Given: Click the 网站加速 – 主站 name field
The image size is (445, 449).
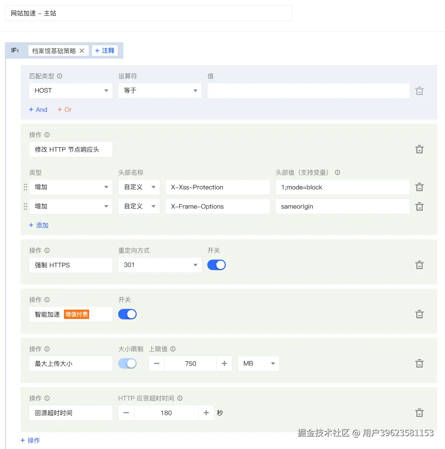Looking at the screenshot, I should (x=149, y=13).
